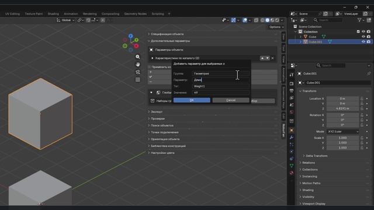The image size is (374, 210).
Task: Open the Options dropdown in viewport
Action: tap(276, 27)
